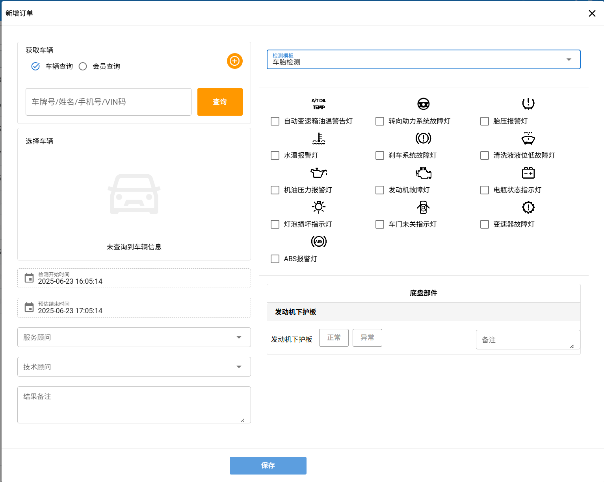Click the brake system fault icon
This screenshot has width=604, height=482.
pos(424,138)
